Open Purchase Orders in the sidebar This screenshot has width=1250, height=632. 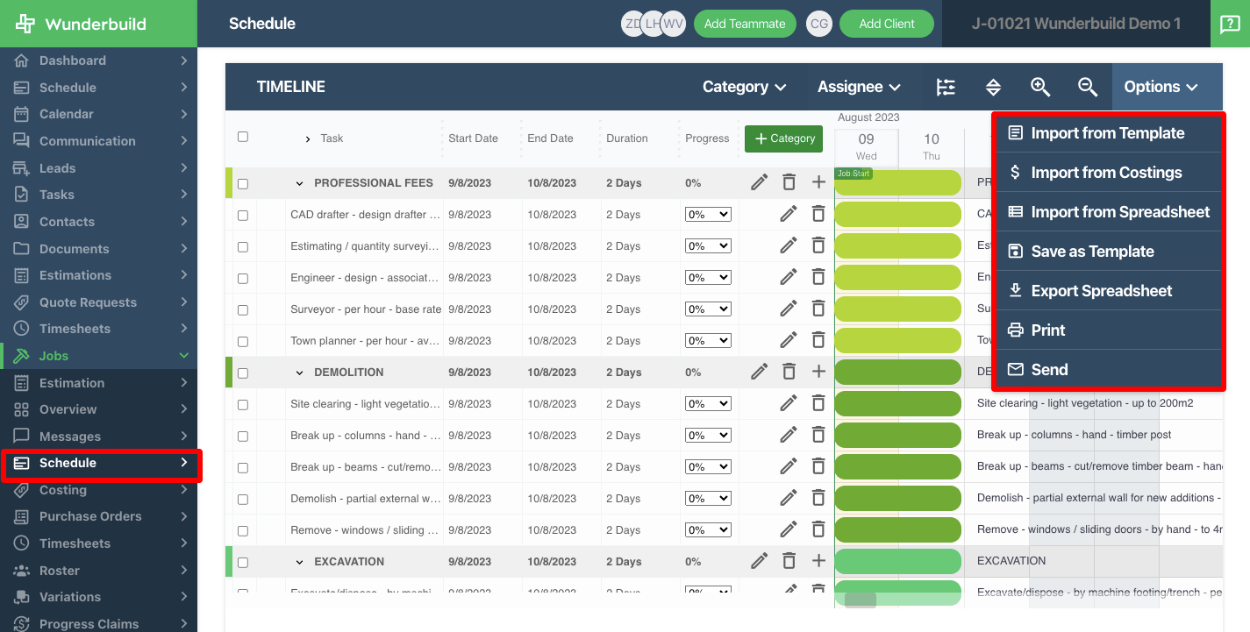tap(99, 516)
